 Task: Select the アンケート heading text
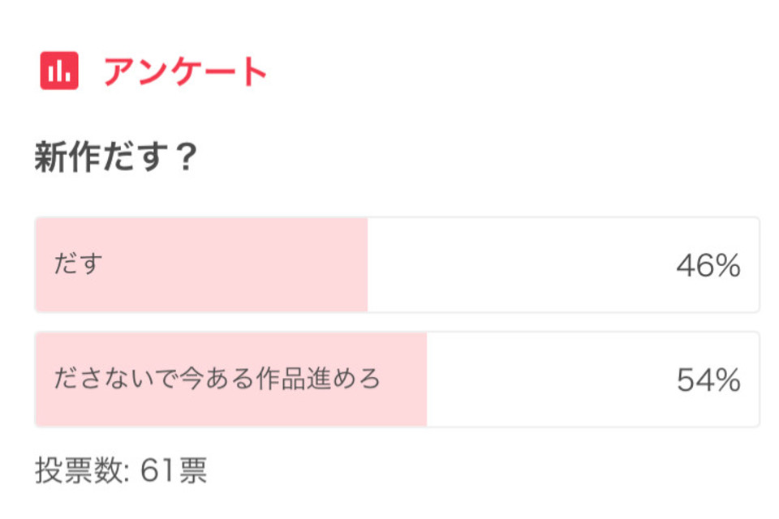coord(185,71)
